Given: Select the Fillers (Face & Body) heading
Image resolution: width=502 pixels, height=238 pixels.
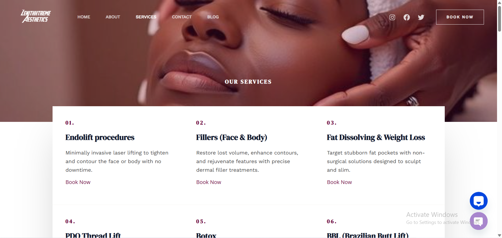Looking at the screenshot, I should pos(232,137).
